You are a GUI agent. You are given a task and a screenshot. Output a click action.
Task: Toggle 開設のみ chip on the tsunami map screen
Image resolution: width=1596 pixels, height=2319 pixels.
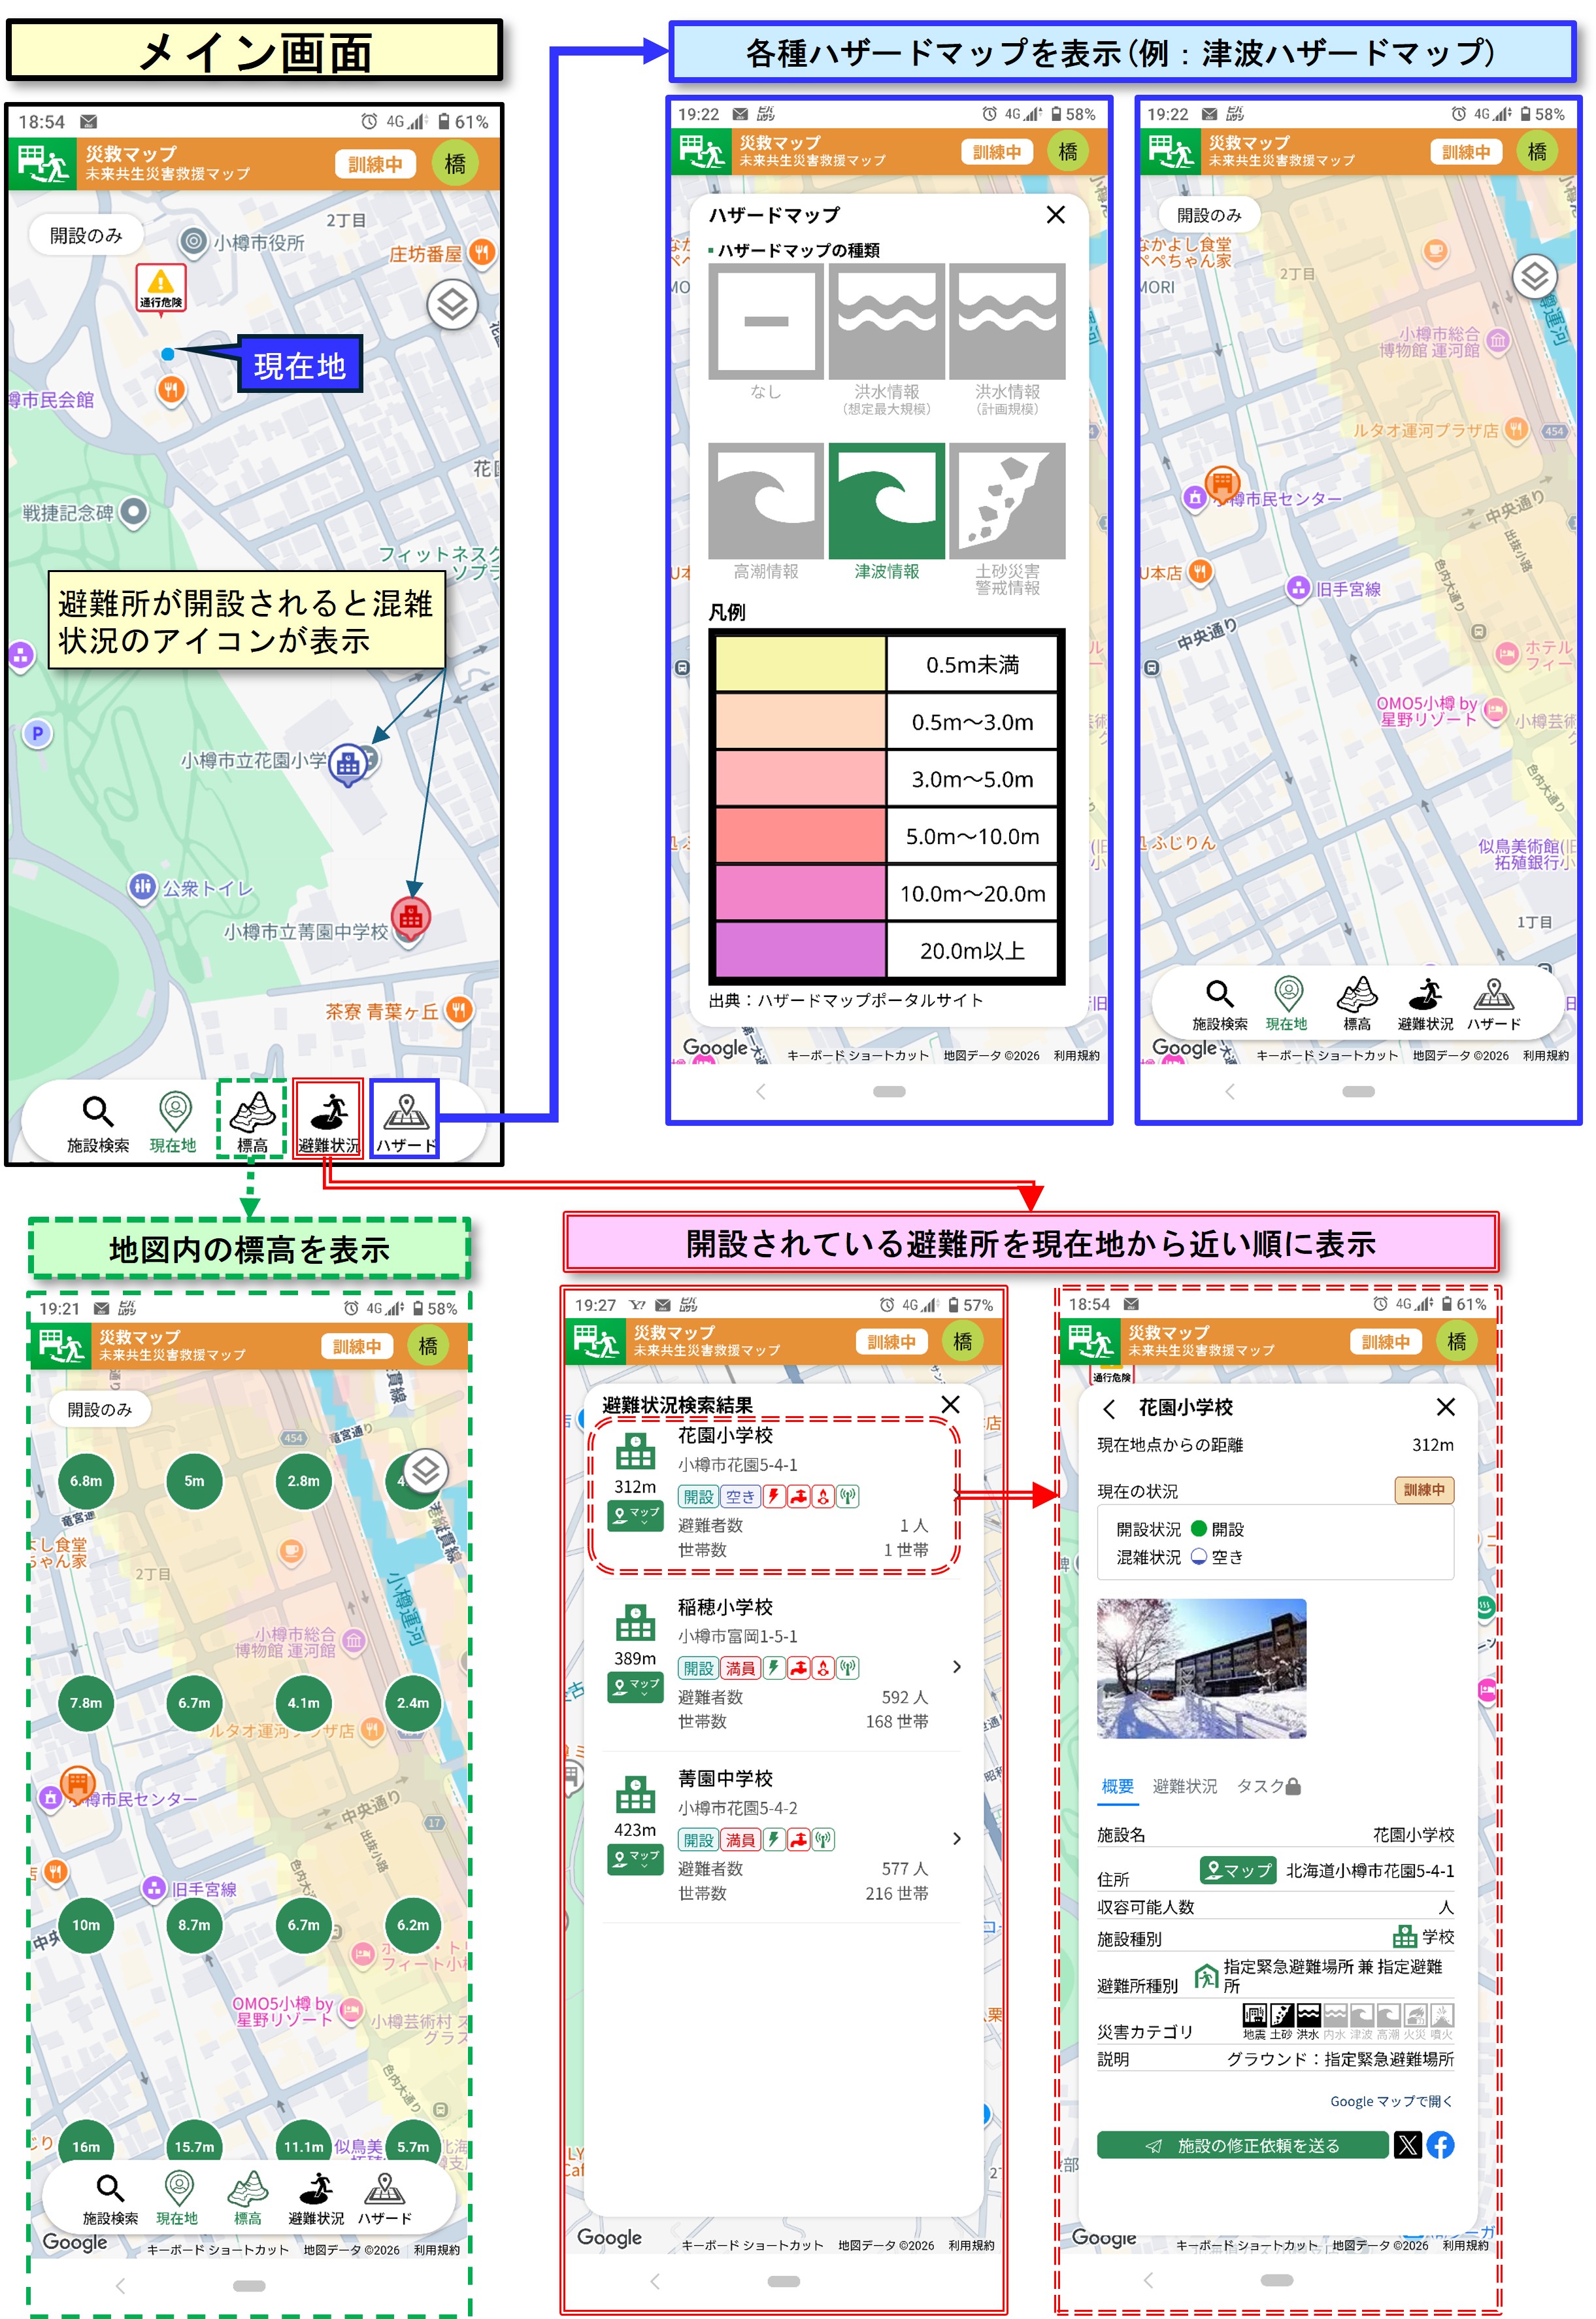coord(1209,214)
